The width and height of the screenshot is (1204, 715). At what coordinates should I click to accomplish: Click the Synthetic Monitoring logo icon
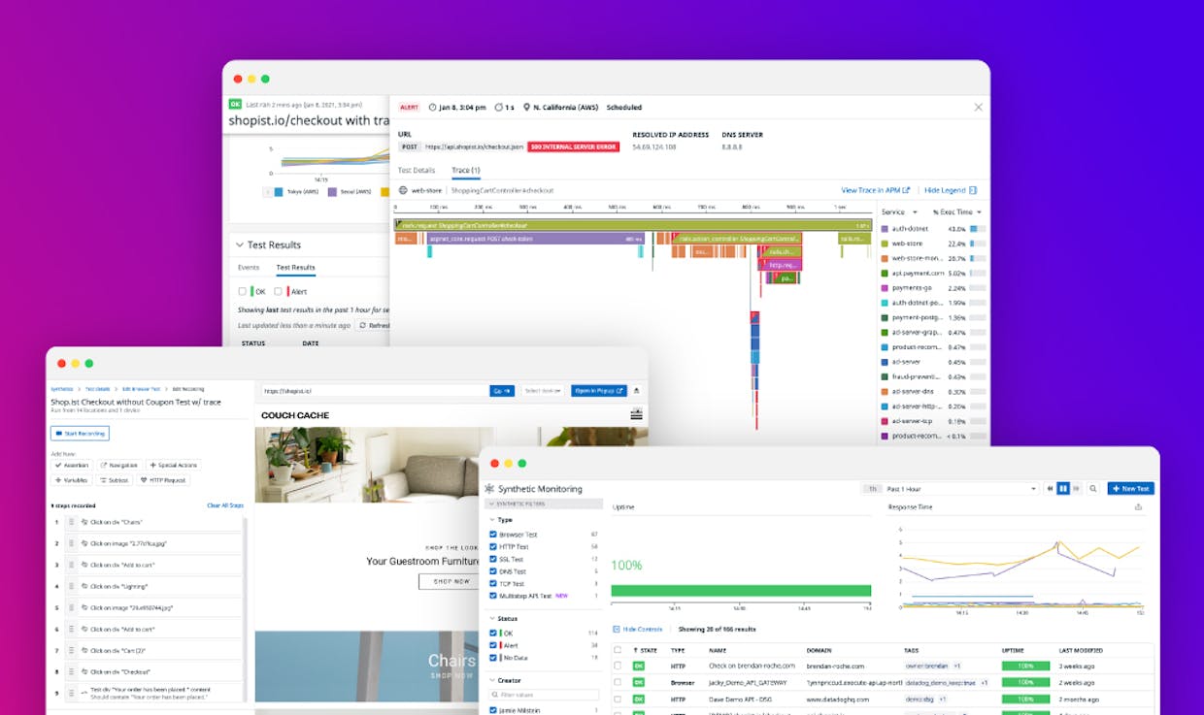coord(489,489)
